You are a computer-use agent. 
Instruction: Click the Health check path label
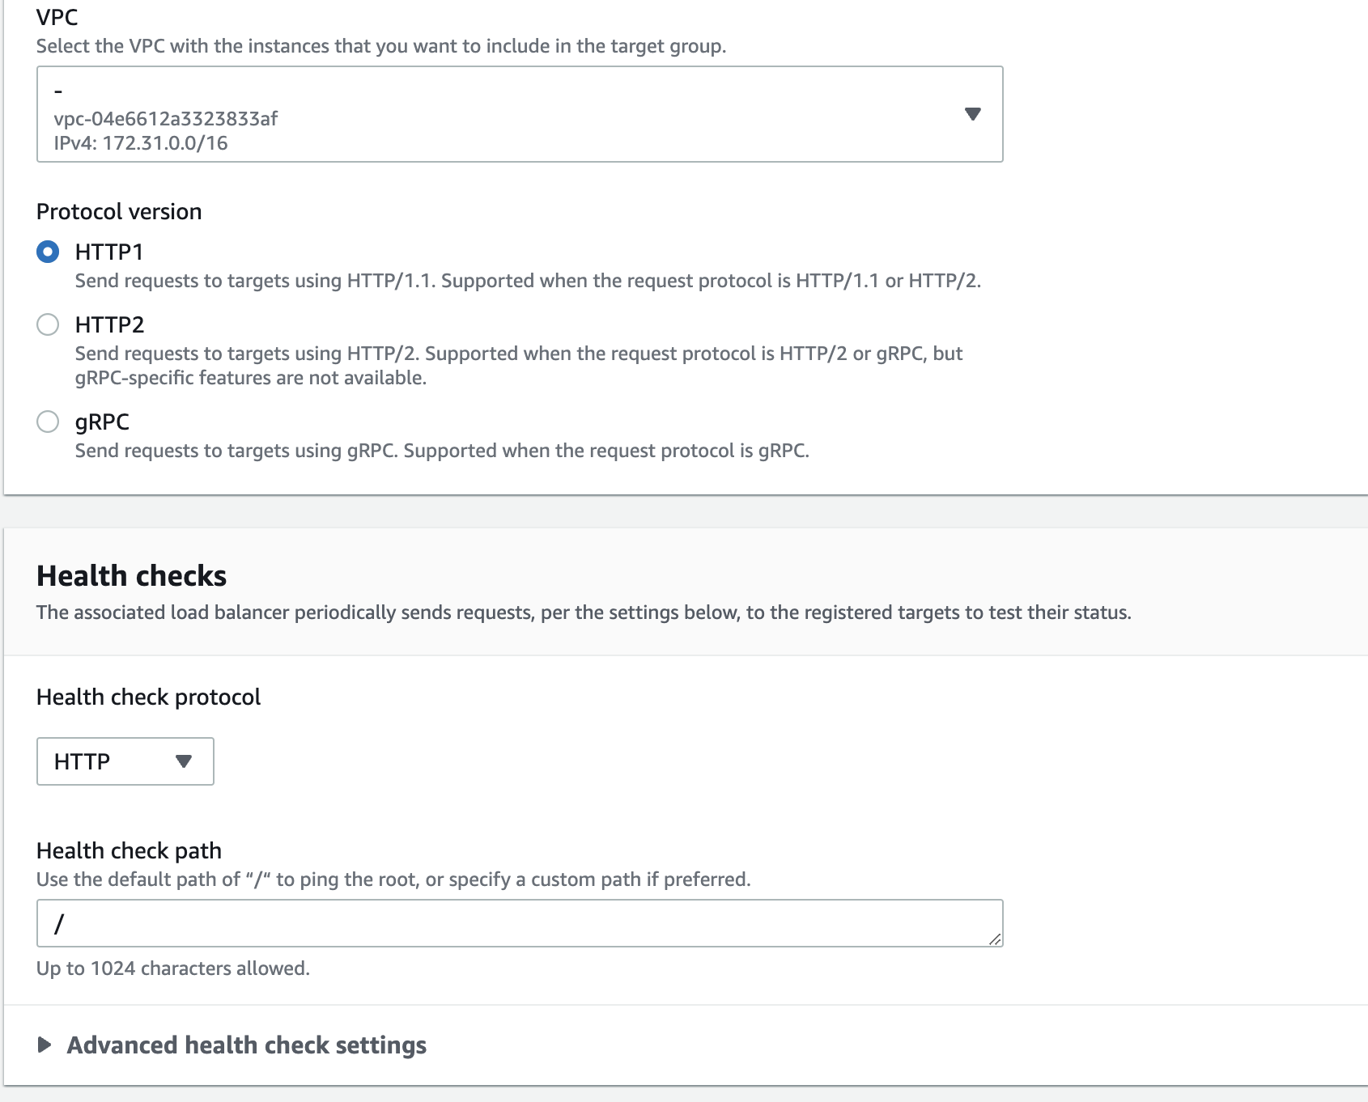click(129, 850)
